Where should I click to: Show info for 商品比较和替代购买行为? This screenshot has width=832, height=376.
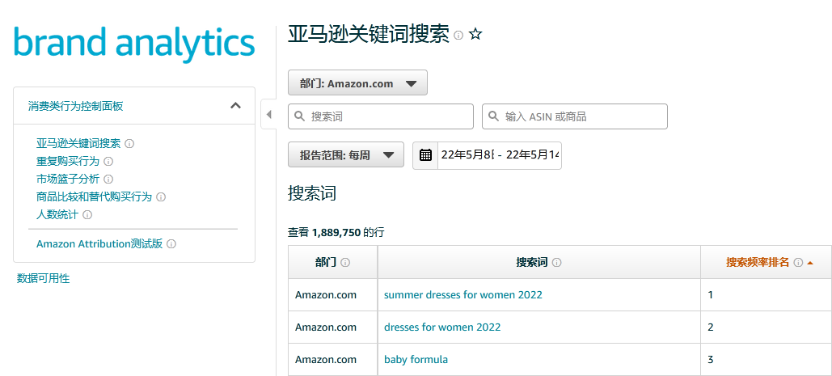(162, 196)
